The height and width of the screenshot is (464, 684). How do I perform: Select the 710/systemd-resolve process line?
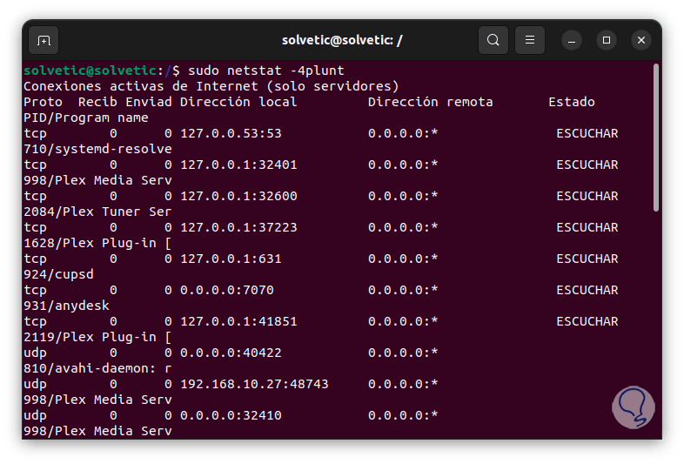click(97, 149)
